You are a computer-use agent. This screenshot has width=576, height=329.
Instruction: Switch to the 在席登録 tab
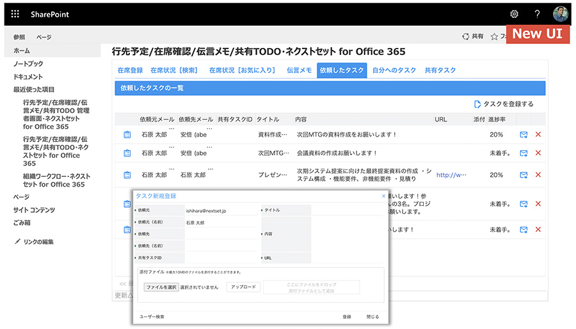[x=130, y=70]
